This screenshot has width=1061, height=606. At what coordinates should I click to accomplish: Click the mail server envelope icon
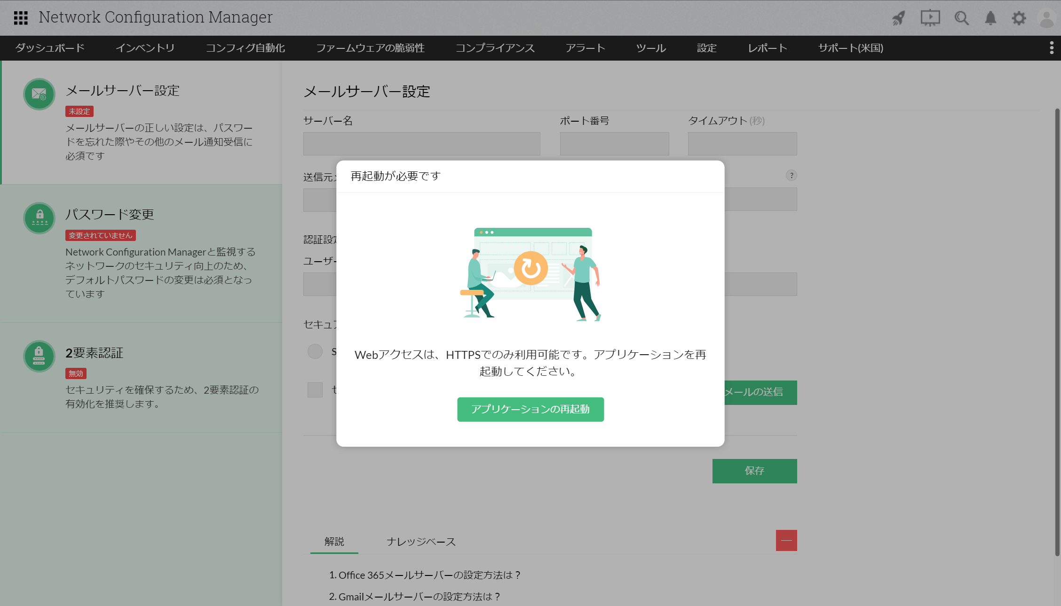[x=39, y=94]
